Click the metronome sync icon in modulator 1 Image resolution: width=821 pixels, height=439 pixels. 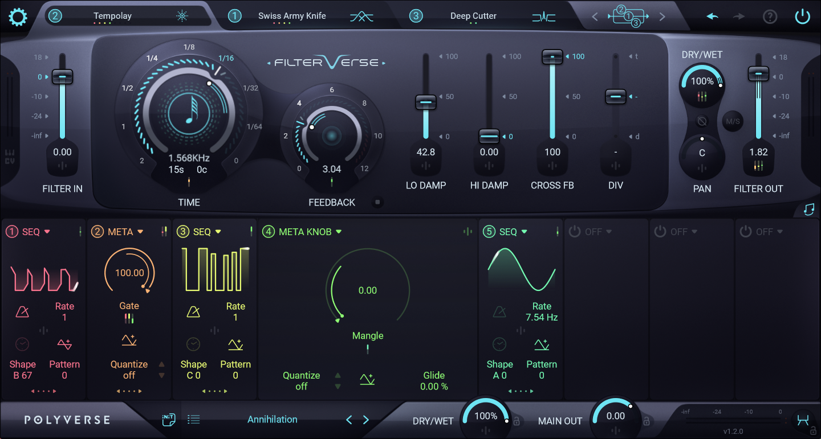click(23, 312)
